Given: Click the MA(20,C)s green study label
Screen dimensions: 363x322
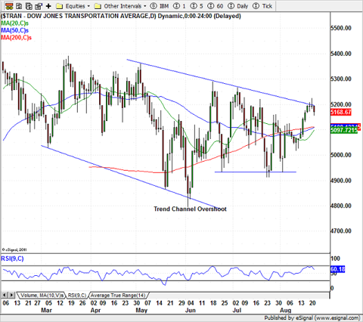Looking at the screenshot, I should click(x=15, y=23).
